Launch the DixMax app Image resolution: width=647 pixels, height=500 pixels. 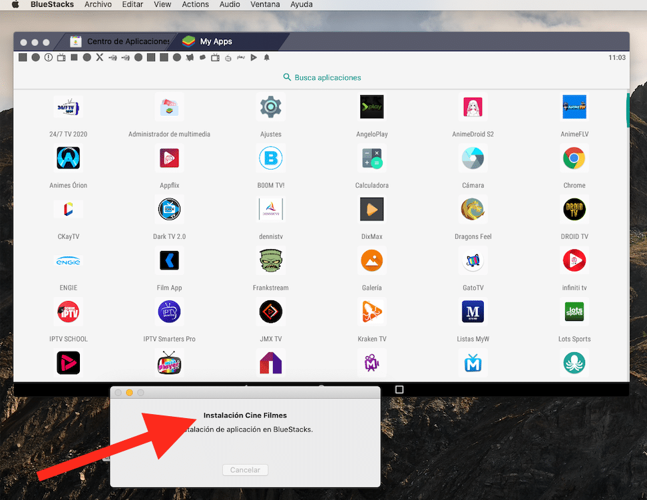[371, 210]
